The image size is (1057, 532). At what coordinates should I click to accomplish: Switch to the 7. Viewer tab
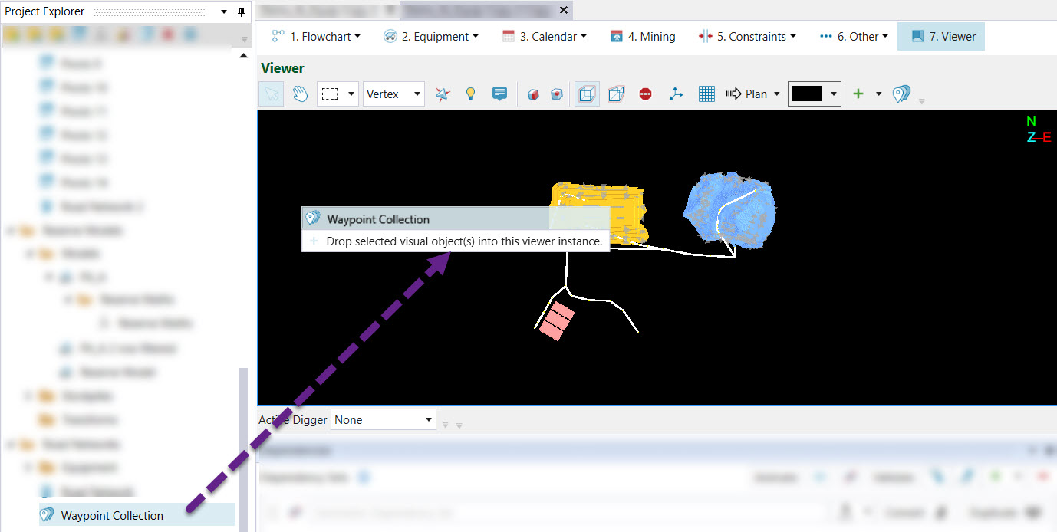941,36
